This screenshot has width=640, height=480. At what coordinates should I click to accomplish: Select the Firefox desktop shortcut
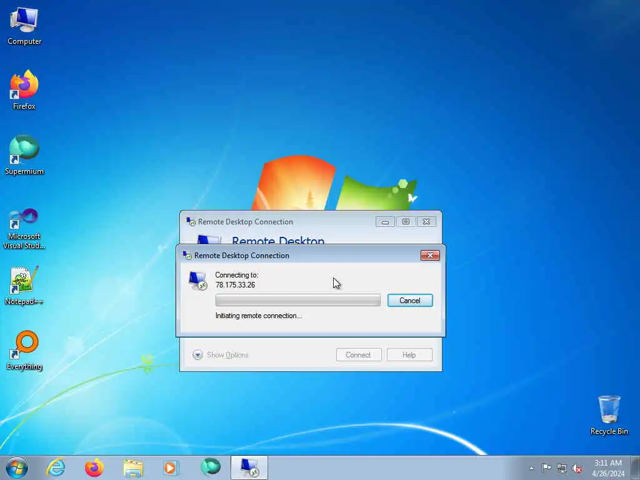(24, 90)
